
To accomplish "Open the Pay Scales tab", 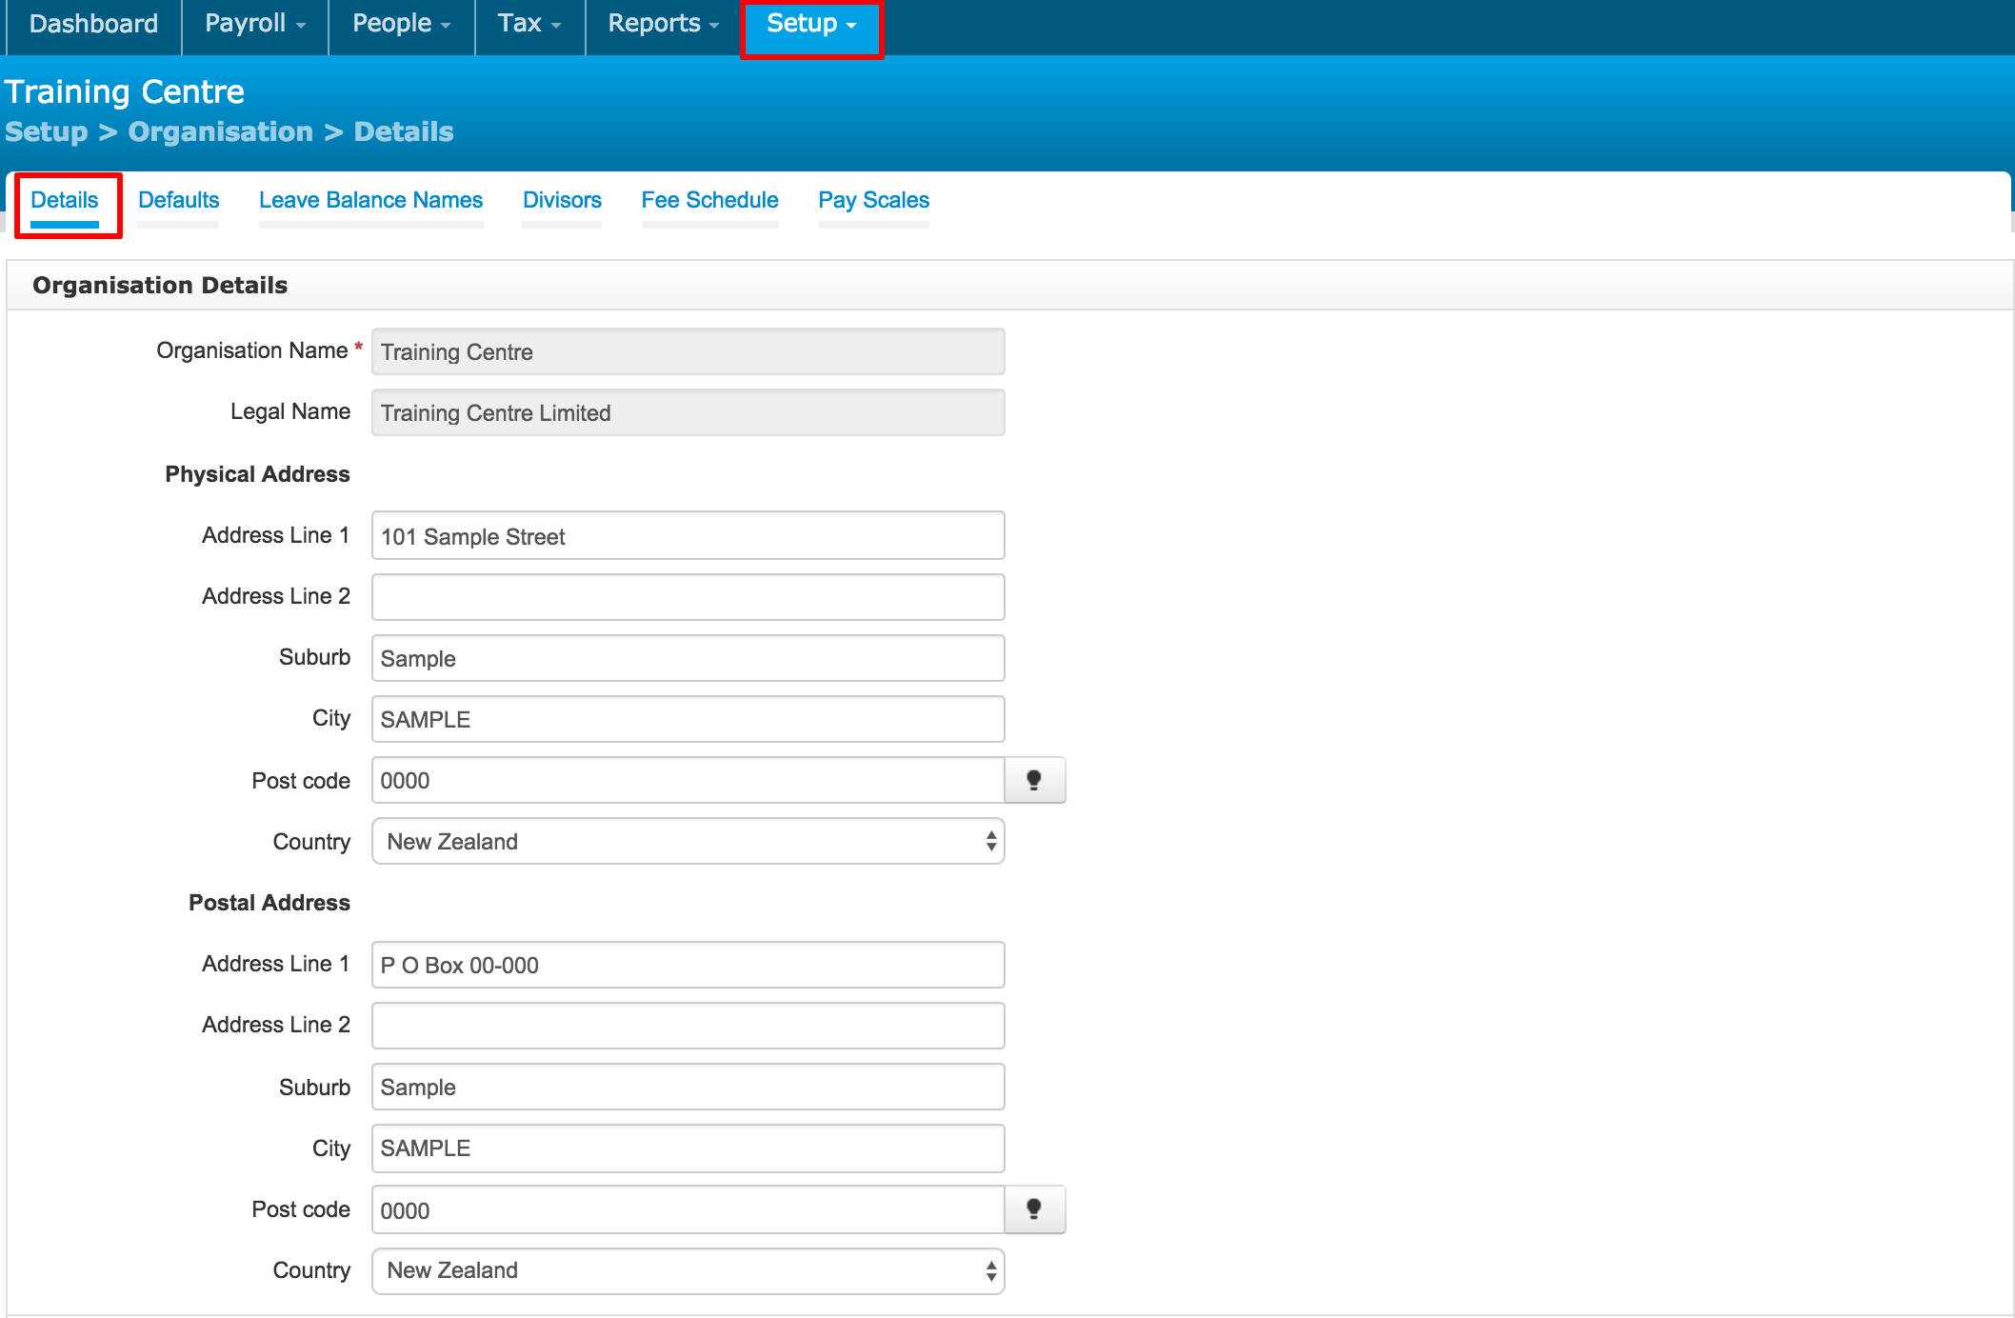I will pyautogui.click(x=873, y=200).
